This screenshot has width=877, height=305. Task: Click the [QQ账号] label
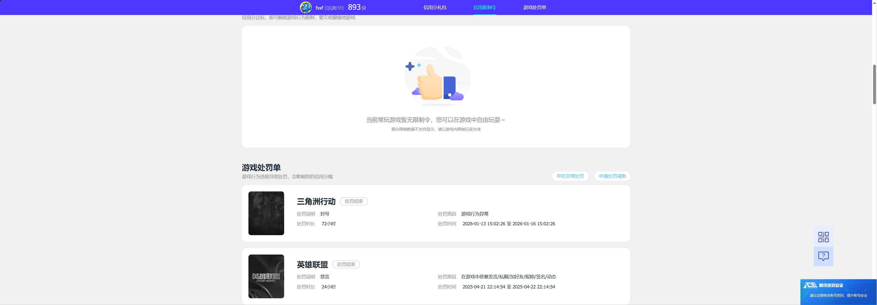click(334, 8)
